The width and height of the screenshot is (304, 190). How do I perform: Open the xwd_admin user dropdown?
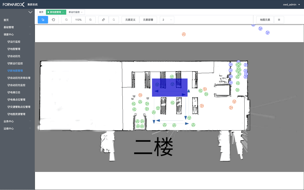tap(292, 5)
